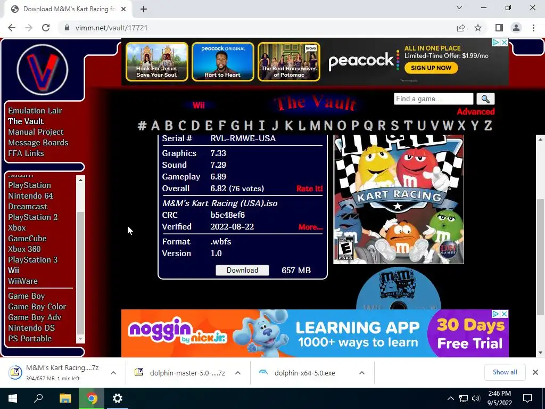Click the More... link beside Verified date

(x=310, y=227)
